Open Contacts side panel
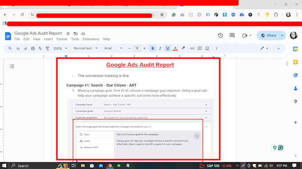 point(295,88)
